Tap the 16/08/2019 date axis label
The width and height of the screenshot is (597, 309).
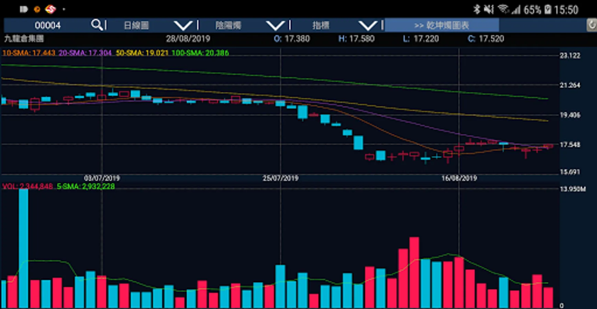click(x=459, y=178)
